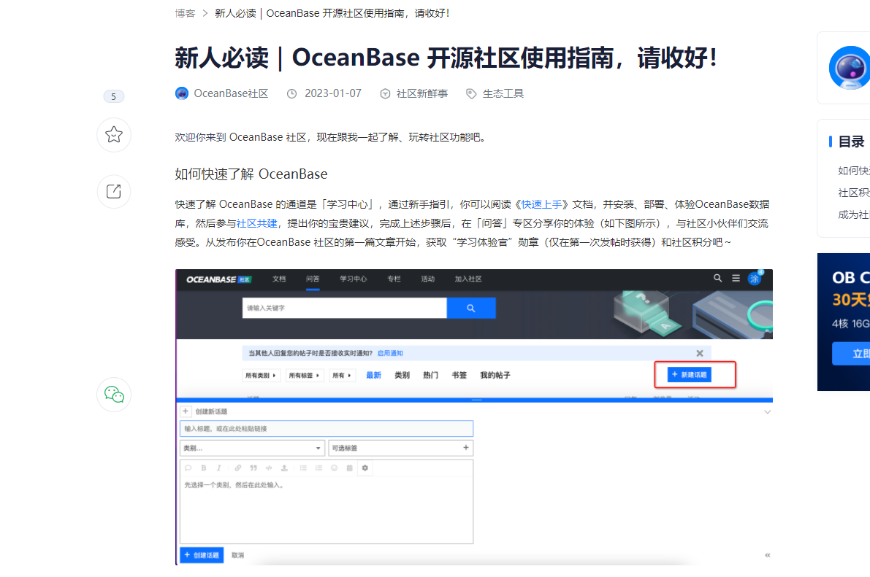Viewport: 870px width, 577px height.
Task: Select 活动 in the embedded screenshot navbar
Action: 428,279
